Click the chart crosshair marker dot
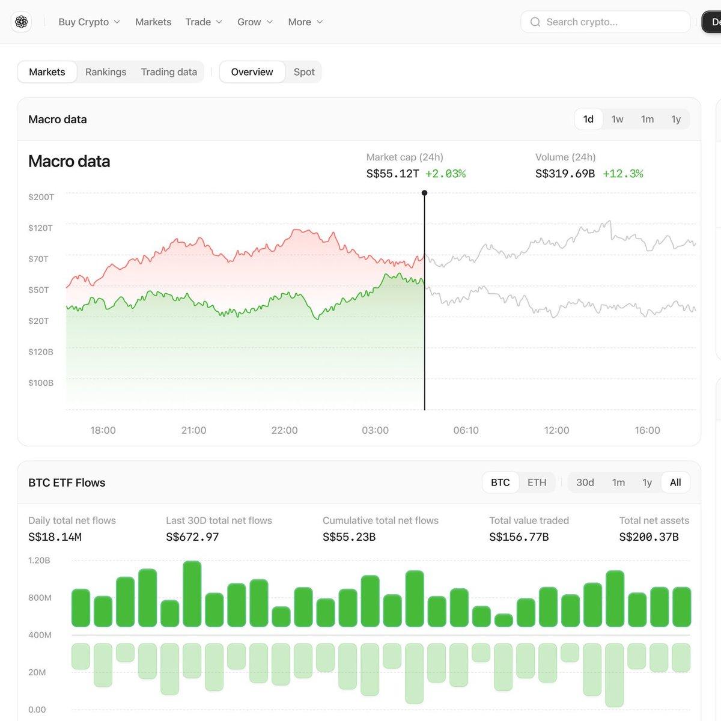721x721 pixels. (x=425, y=193)
